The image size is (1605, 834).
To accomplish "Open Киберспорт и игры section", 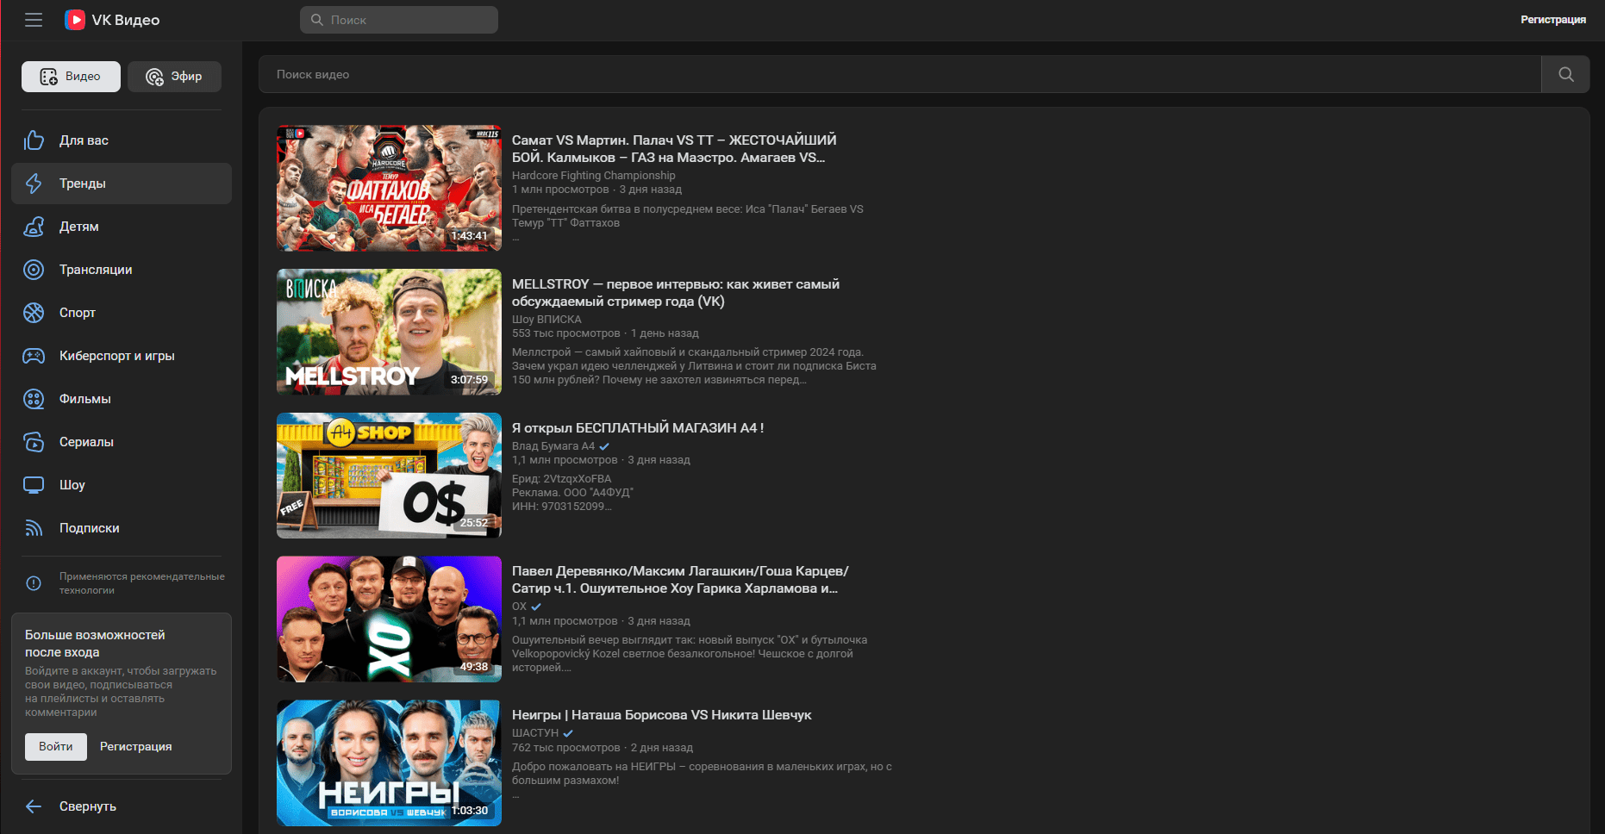I will (116, 355).
